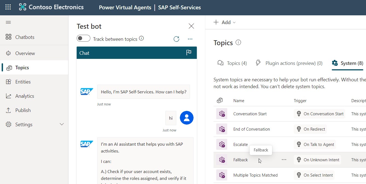
Task: Click the topic type column header icon
Action: [x=220, y=101]
